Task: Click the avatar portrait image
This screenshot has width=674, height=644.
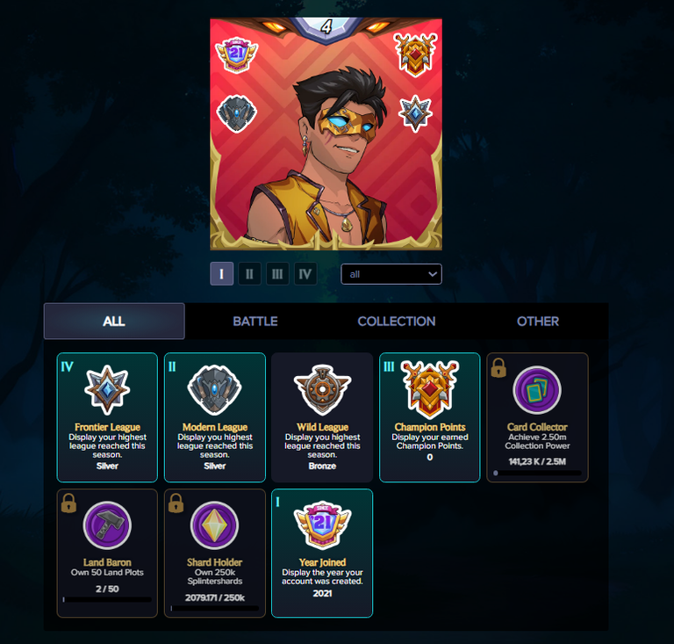Action: pos(326,134)
